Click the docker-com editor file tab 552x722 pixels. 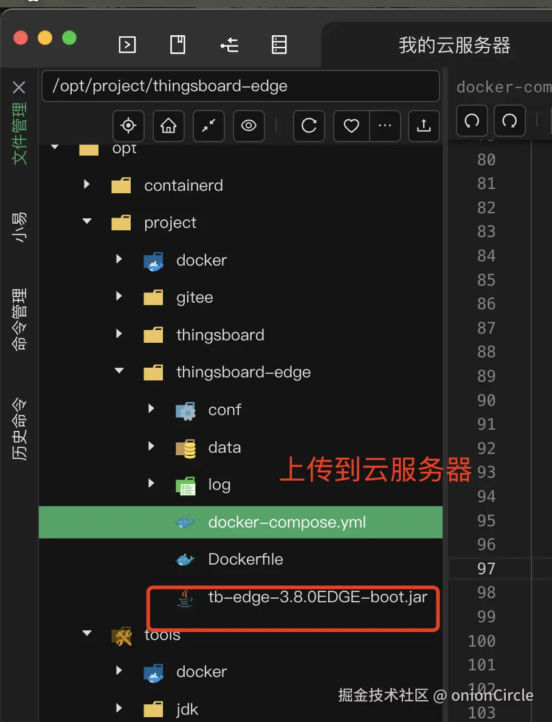pyautogui.click(x=504, y=86)
